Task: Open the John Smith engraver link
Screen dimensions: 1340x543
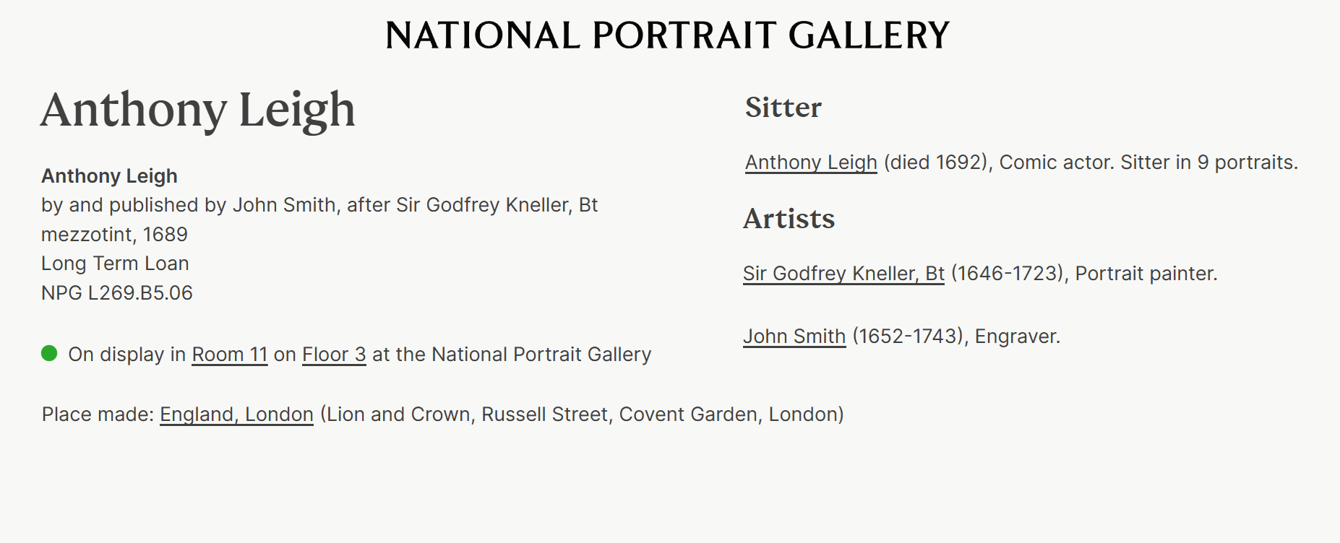Action: (794, 336)
